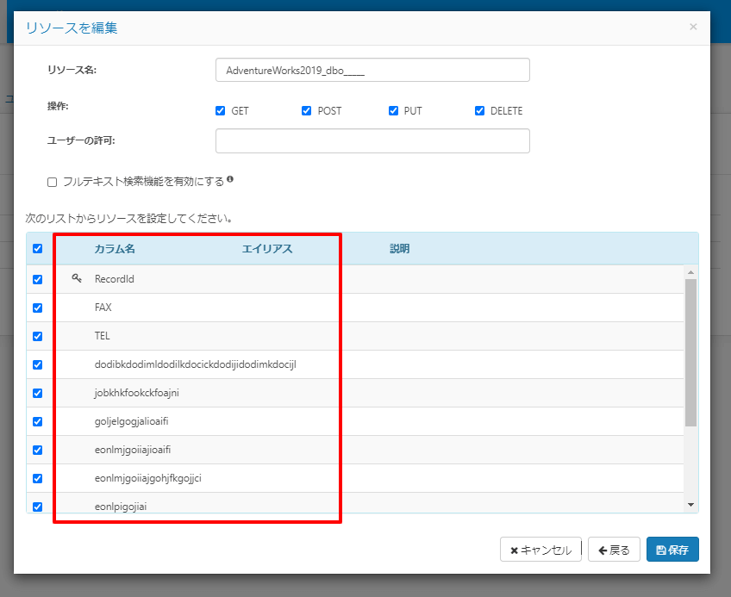Screen dimensions: 731x597
Task: Close the resource edit dialog with X
Action: (x=693, y=27)
